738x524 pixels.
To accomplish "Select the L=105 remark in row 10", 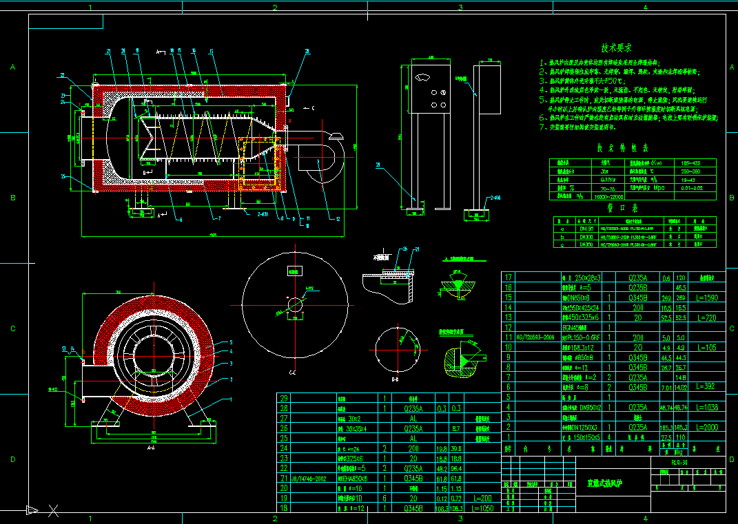I will pyautogui.click(x=706, y=348).
